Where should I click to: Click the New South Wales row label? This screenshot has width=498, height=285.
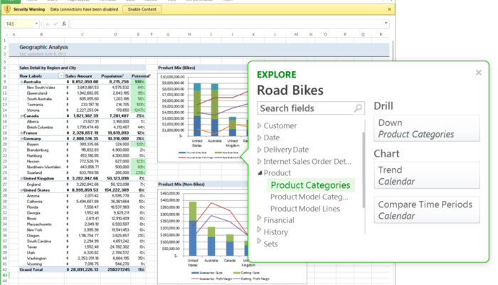tap(41, 88)
